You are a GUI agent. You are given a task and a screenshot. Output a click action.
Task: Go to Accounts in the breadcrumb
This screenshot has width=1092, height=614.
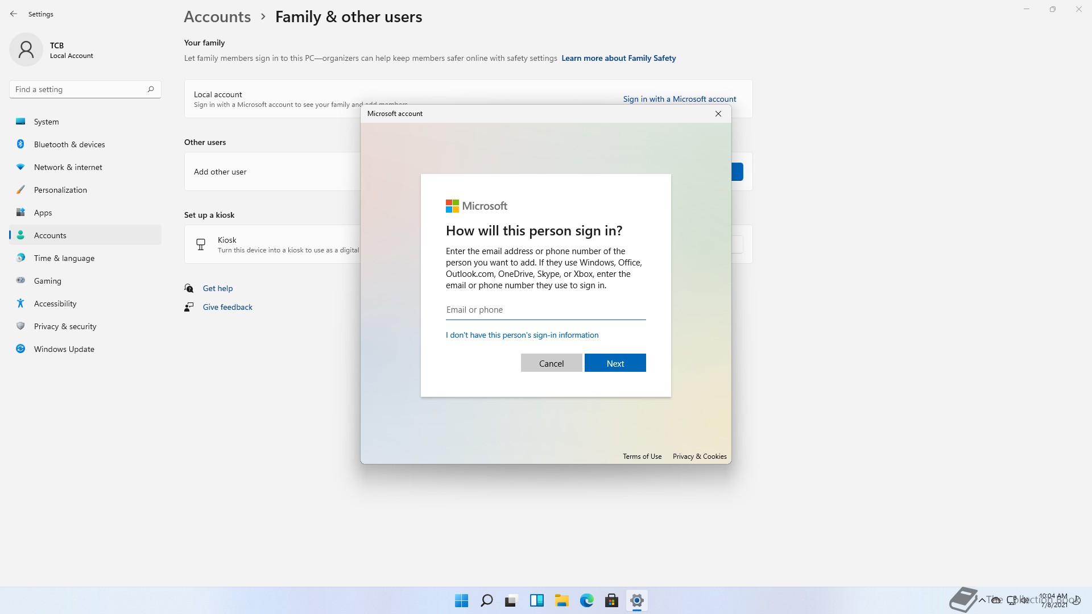click(x=217, y=17)
